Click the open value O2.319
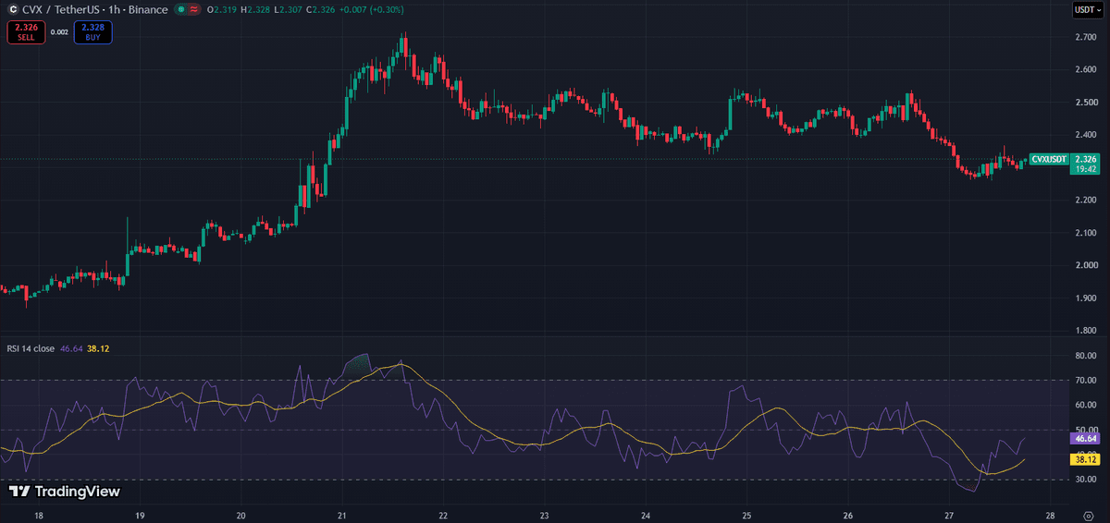The width and height of the screenshot is (1110, 523). pyautogui.click(x=220, y=9)
